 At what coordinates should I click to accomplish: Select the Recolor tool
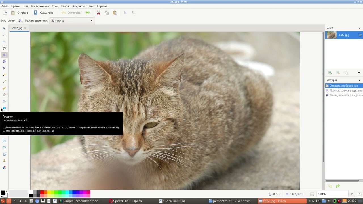(x=4, y=167)
